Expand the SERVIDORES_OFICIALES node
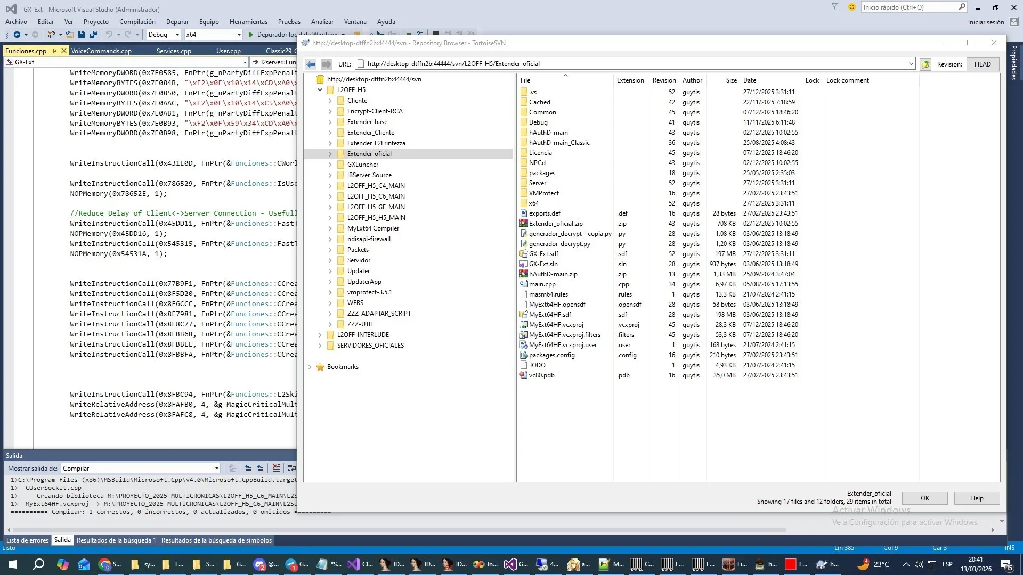This screenshot has width=1023, height=575. tap(320, 346)
